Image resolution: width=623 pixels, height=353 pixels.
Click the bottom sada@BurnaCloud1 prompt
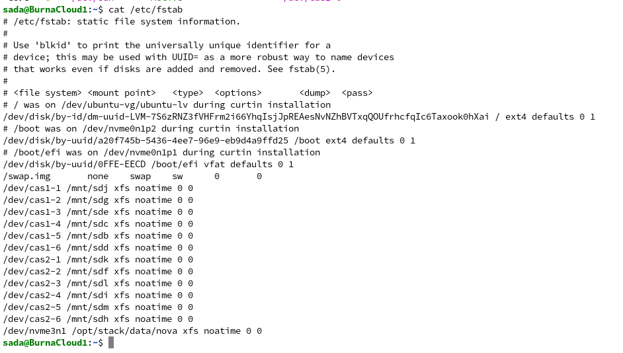point(45,342)
